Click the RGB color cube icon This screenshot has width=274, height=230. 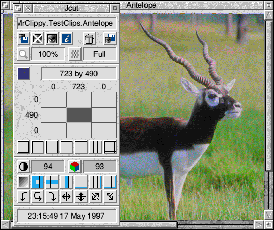tap(75, 167)
